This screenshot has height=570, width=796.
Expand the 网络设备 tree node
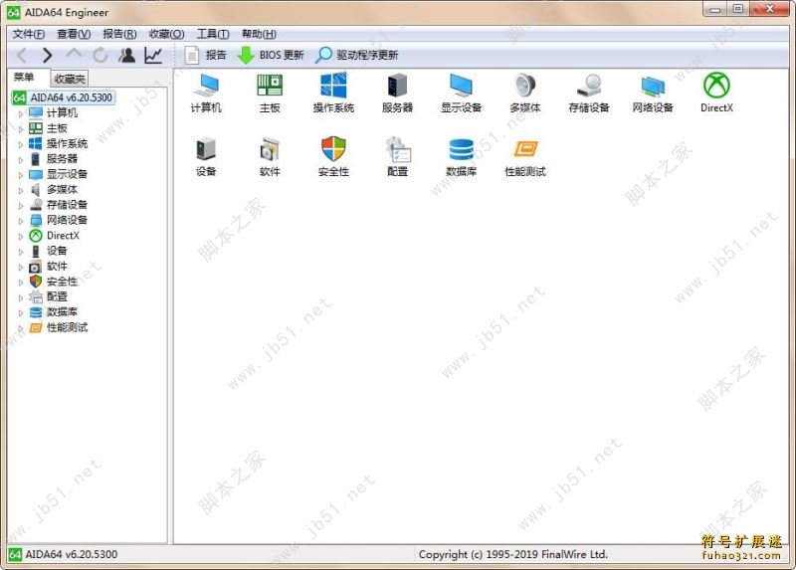(x=20, y=221)
